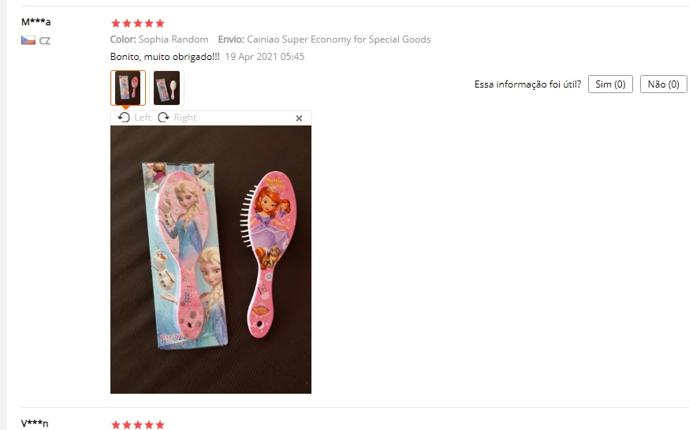Click reviewer name M***a
Image resolution: width=689 pixels, height=430 pixels.
36,21
